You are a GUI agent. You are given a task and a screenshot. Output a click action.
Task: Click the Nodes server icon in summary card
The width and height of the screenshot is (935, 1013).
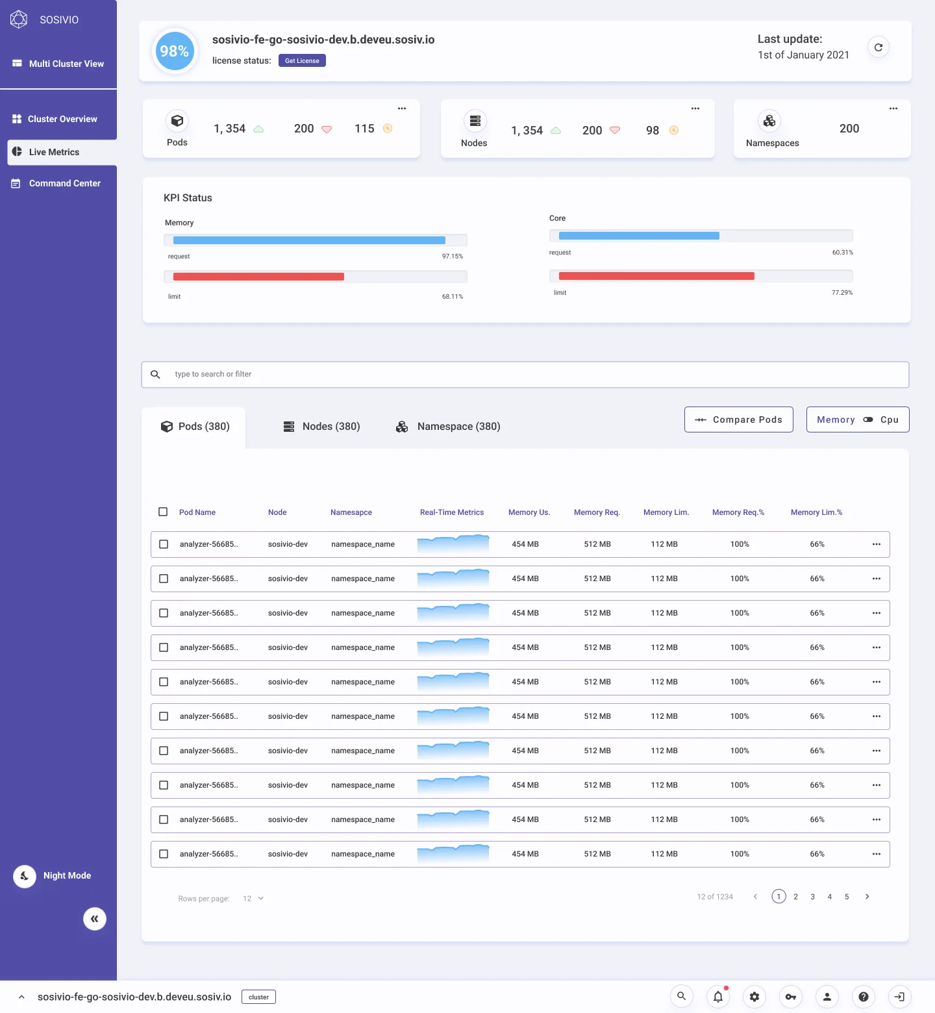[475, 121]
